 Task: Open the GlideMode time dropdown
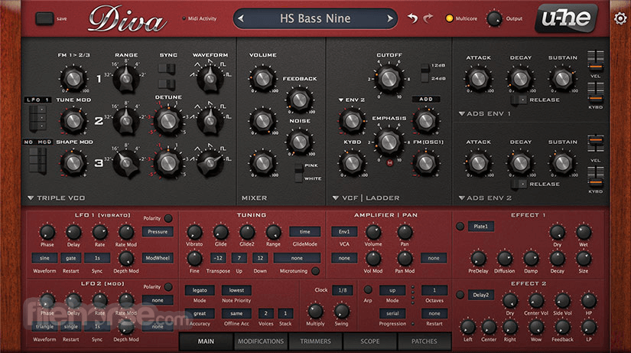[304, 232]
